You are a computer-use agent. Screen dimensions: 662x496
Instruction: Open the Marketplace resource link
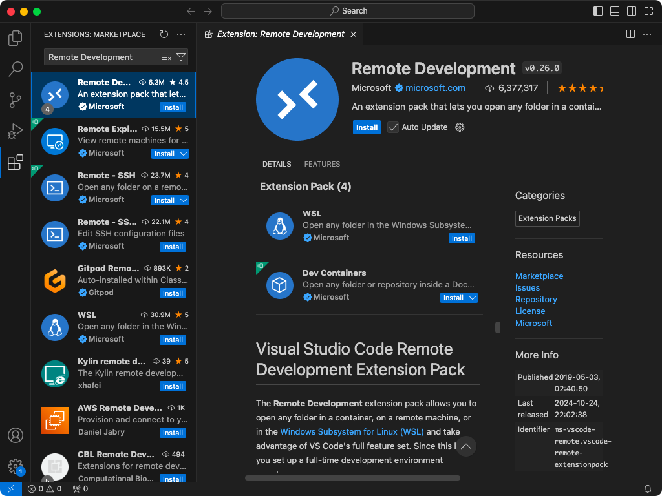click(x=539, y=276)
